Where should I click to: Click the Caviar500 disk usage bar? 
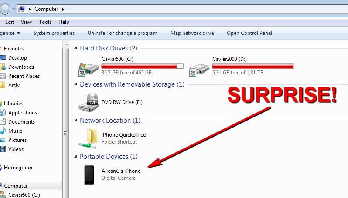click(142, 66)
